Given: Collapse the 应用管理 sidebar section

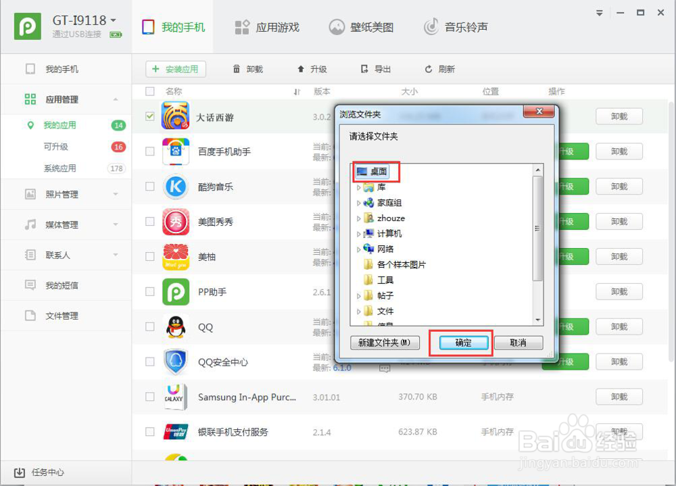Looking at the screenshot, I should [x=116, y=99].
